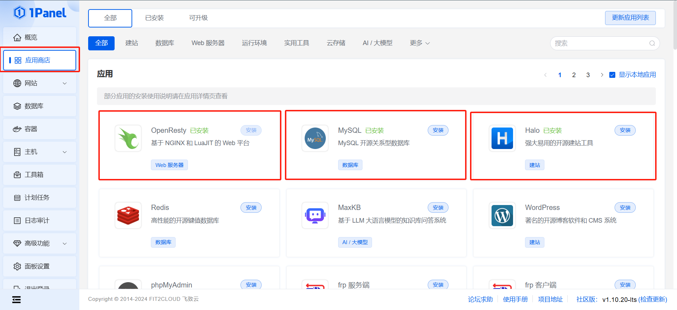This screenshot has height=310, width=677.
Task: Click the 1Panel logo icon
Action: (20, 13)
